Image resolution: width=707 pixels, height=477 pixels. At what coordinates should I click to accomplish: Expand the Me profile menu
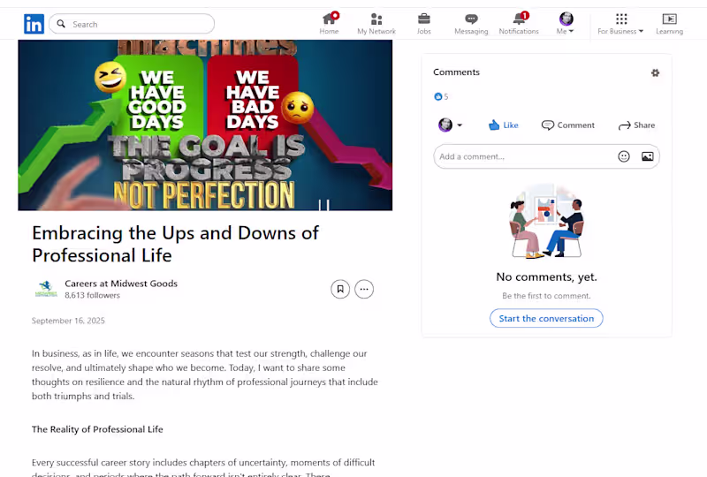[x=566, y=24]
